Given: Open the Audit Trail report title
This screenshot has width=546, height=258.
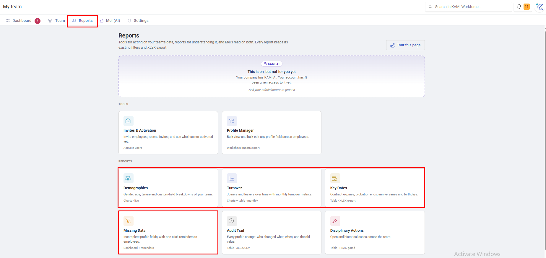Looking at the screenshot, I should coord(235,231).
